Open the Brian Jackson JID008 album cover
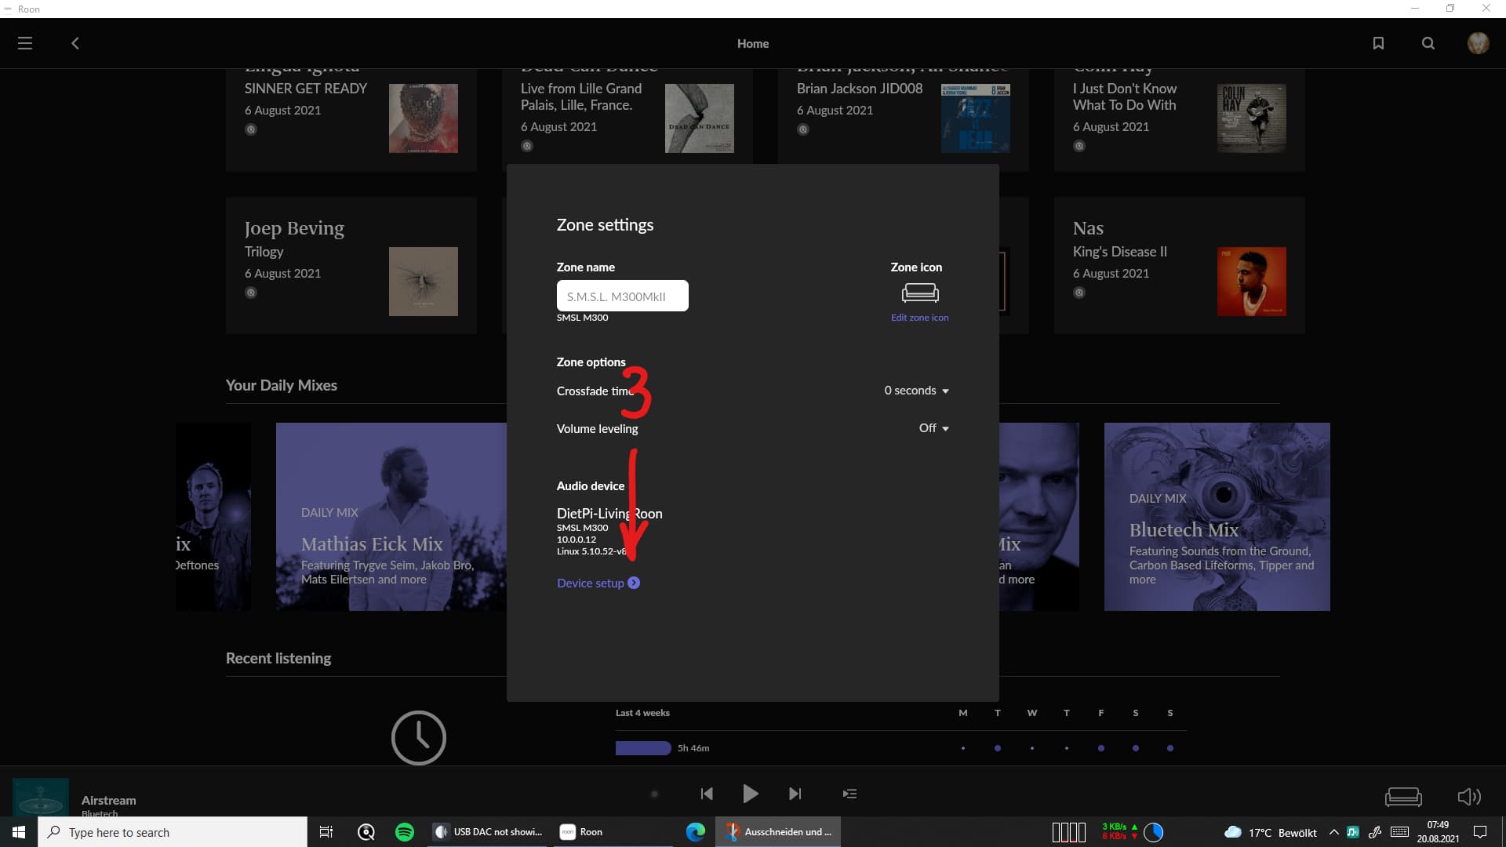The width and height of the screenshot is (1506, 847). pyautogui.click(x=976, y=118)
